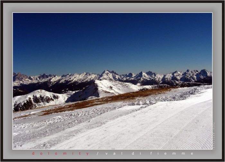The height and width of the screenshot is (162, 225).
Task: Click the grey frame left of the photo
Action: [x=8, y=80]
